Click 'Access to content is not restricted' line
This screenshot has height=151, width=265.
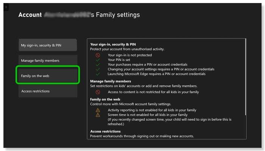(x=153, y=92)
